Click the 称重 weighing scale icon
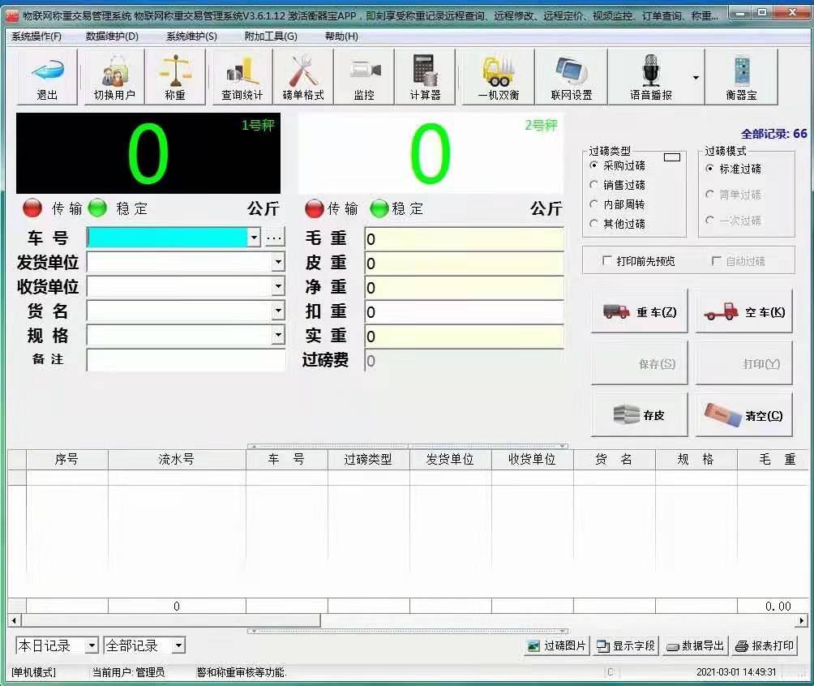This screenshot has width=814, height=686. tap(175, 77)
